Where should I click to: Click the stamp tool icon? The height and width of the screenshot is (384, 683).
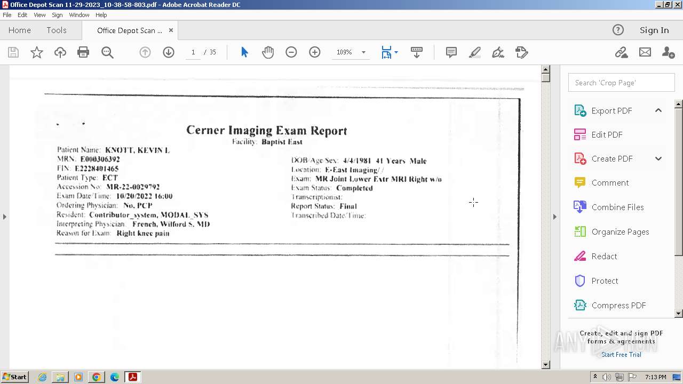point(522,52)
